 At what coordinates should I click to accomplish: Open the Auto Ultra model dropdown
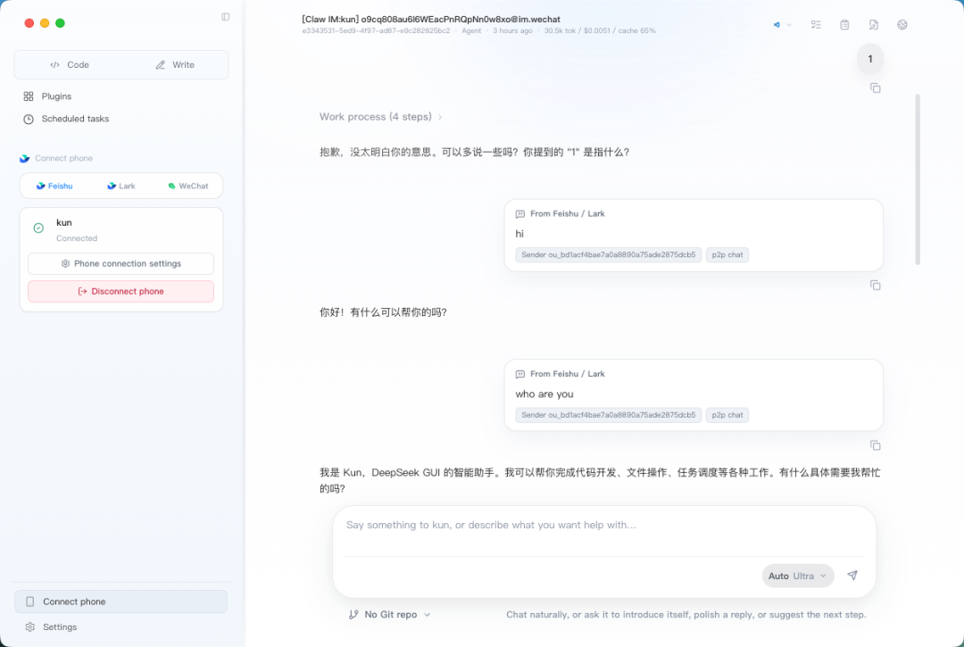[798, 576]
